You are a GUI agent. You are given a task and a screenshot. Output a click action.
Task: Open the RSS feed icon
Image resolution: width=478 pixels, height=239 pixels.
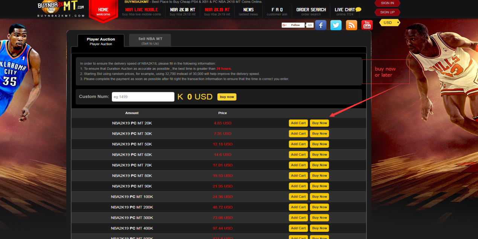(x=351, y=25)
